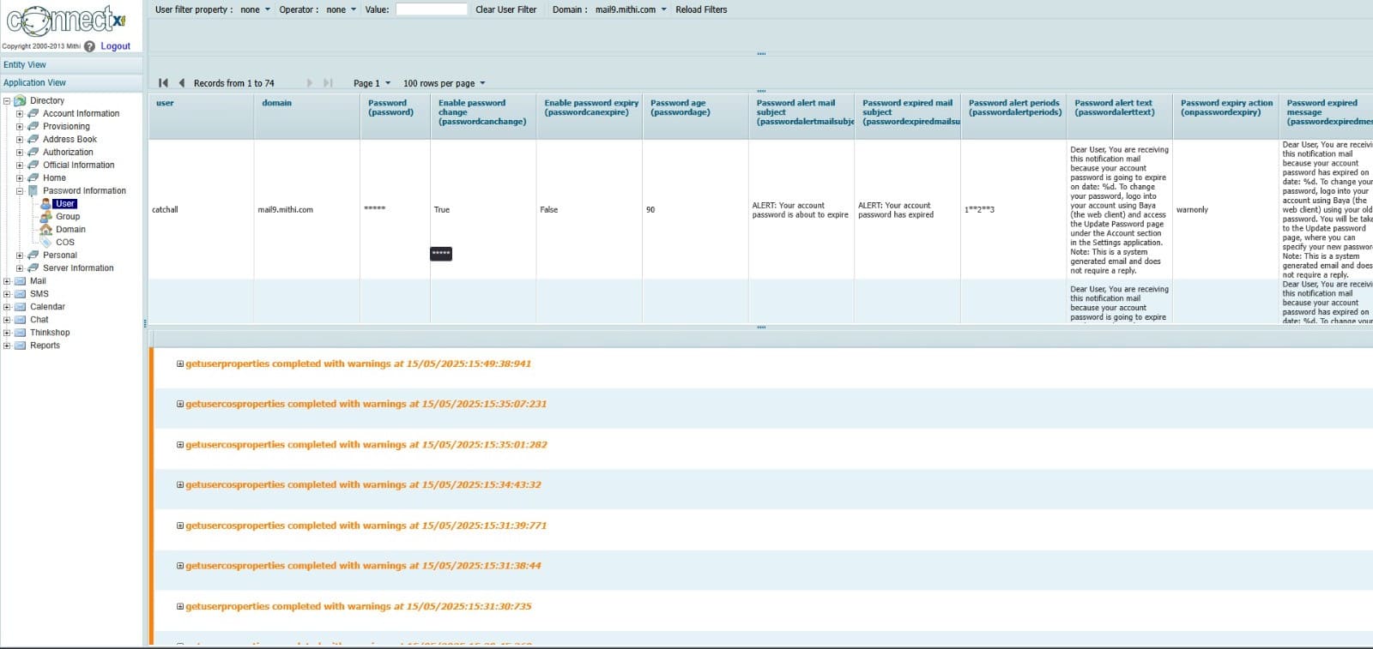Switch to Entity View tab
The height and width of the screenshot is (649, 1373).
(x=25, y=65)
